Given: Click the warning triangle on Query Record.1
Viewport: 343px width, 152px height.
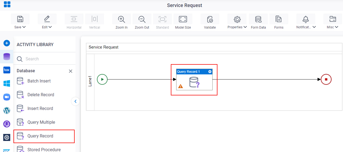Looking at the screenshot, I should pos(181,86).
